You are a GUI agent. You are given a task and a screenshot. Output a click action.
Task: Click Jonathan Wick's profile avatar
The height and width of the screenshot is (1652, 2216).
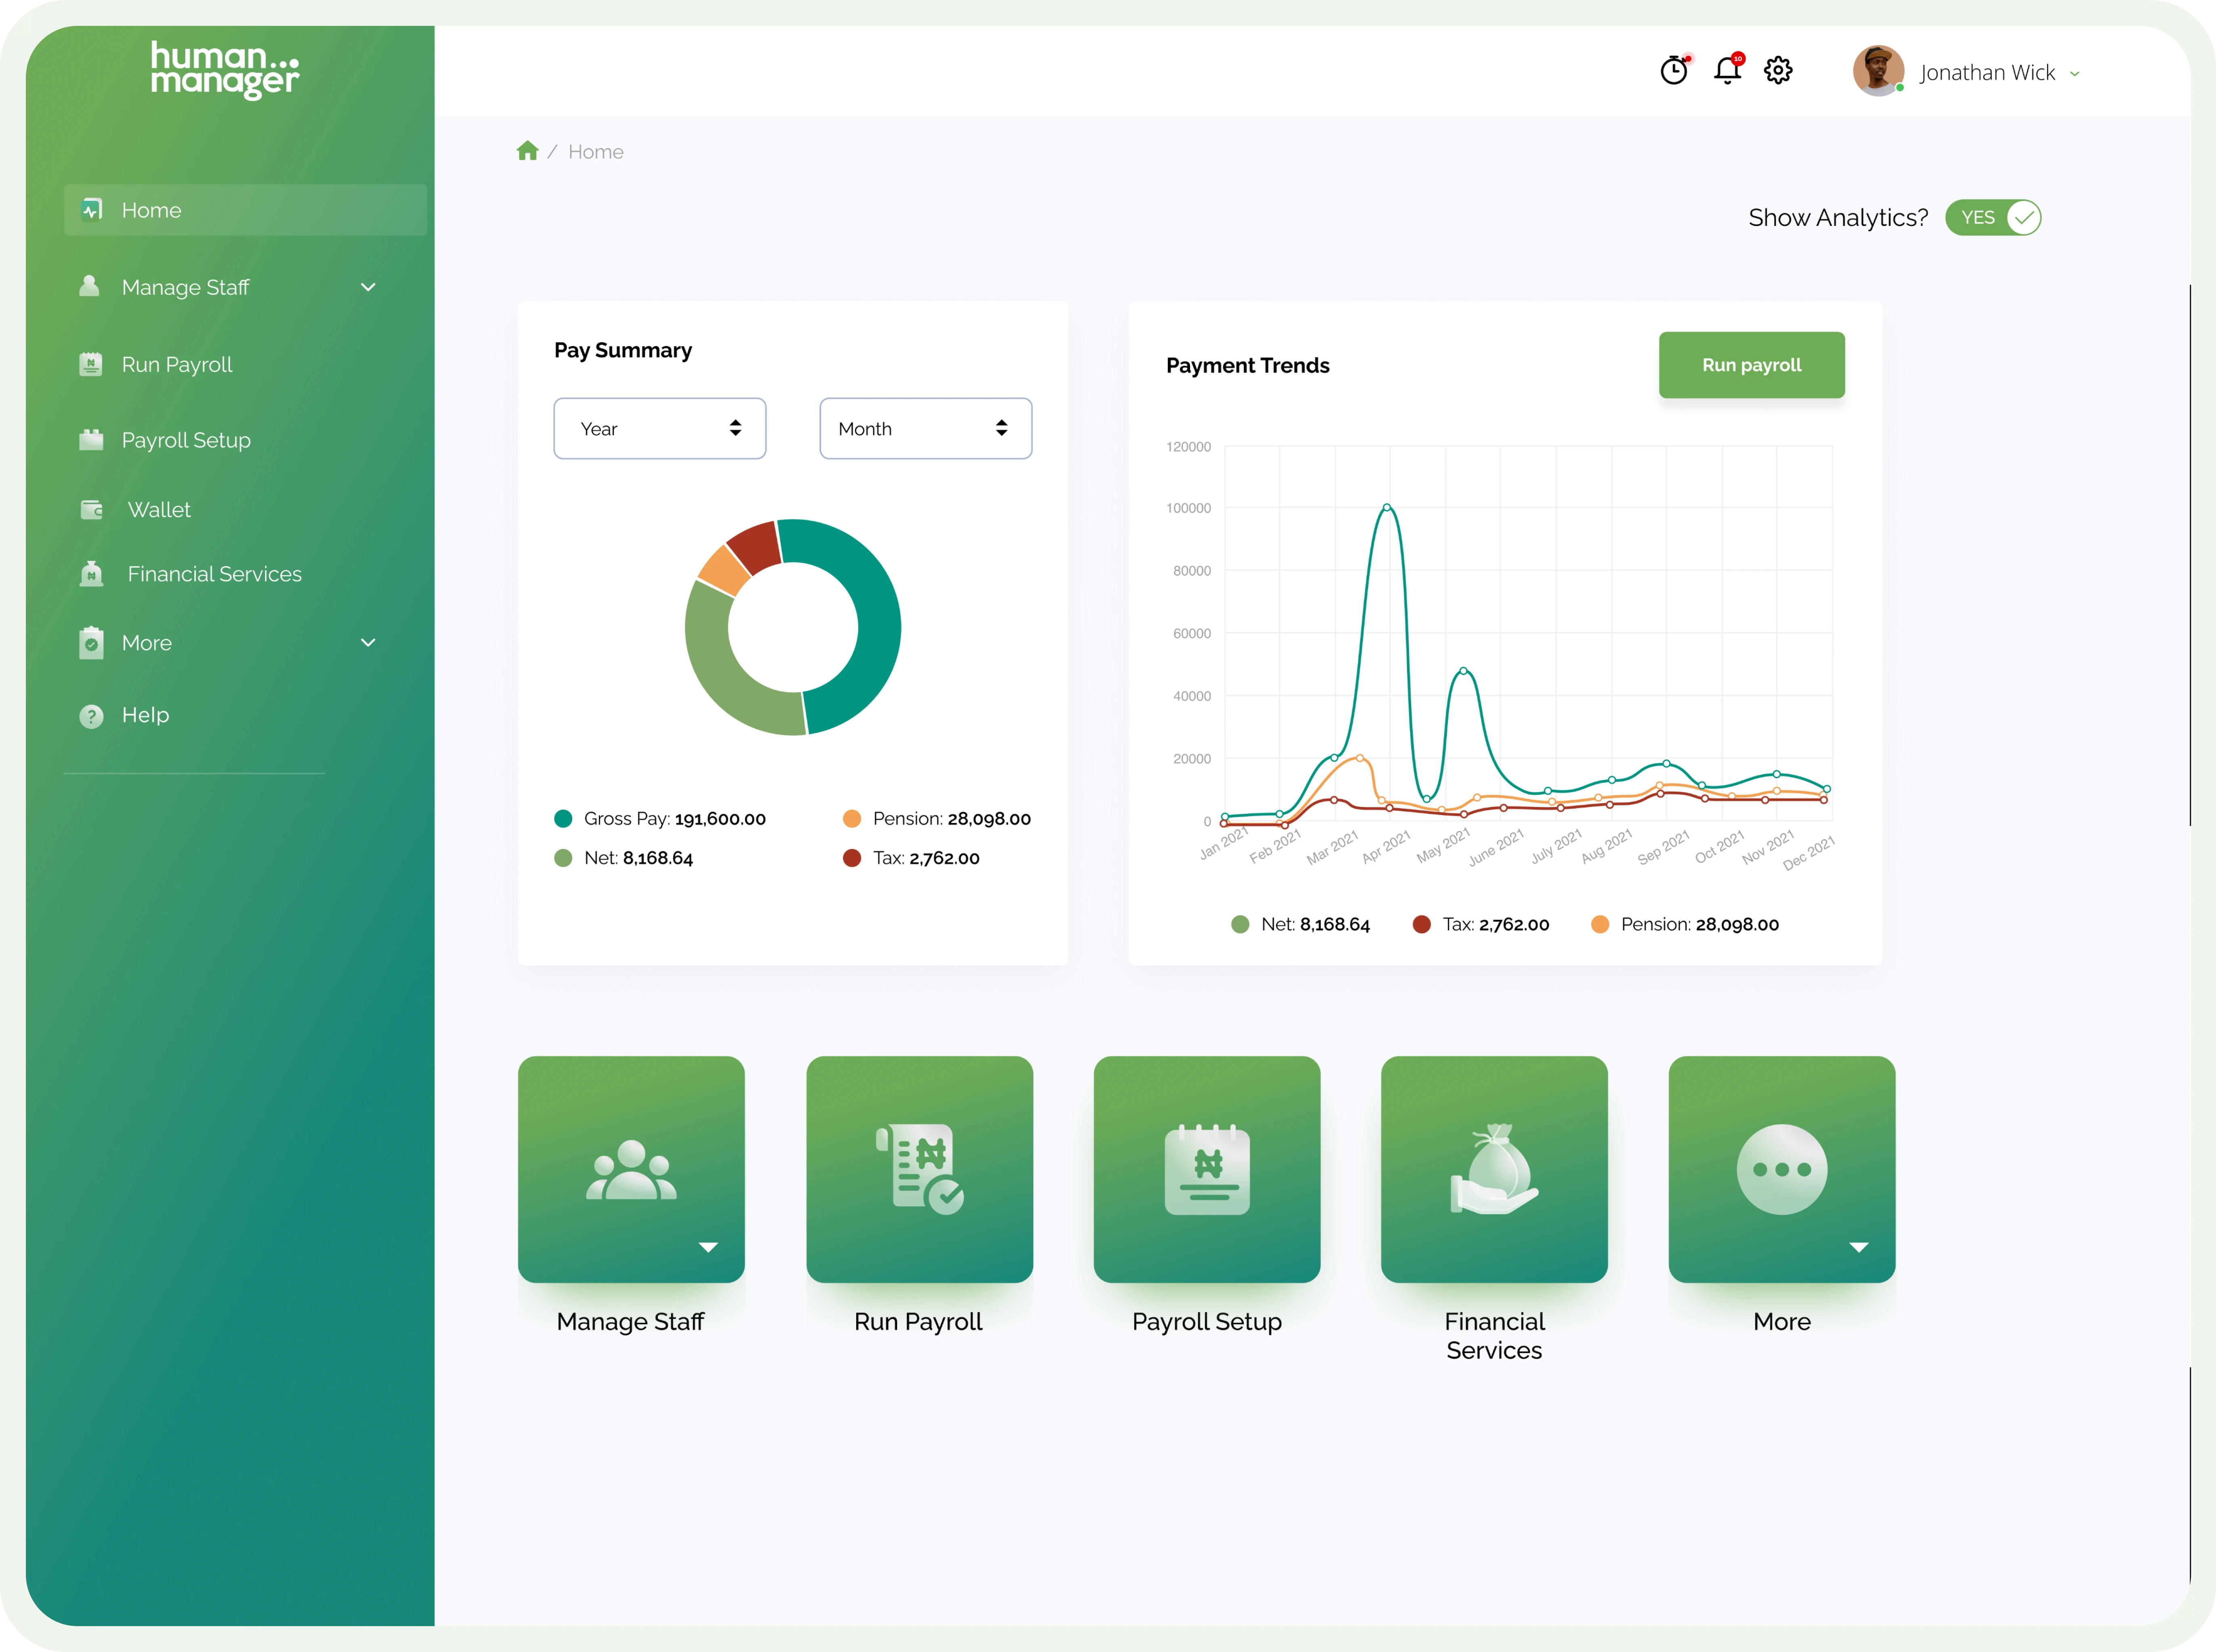(x=1878, y=71)
